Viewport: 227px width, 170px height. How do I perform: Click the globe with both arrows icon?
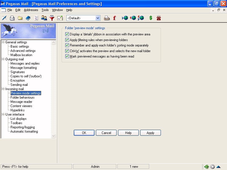(x=141, y=18)
